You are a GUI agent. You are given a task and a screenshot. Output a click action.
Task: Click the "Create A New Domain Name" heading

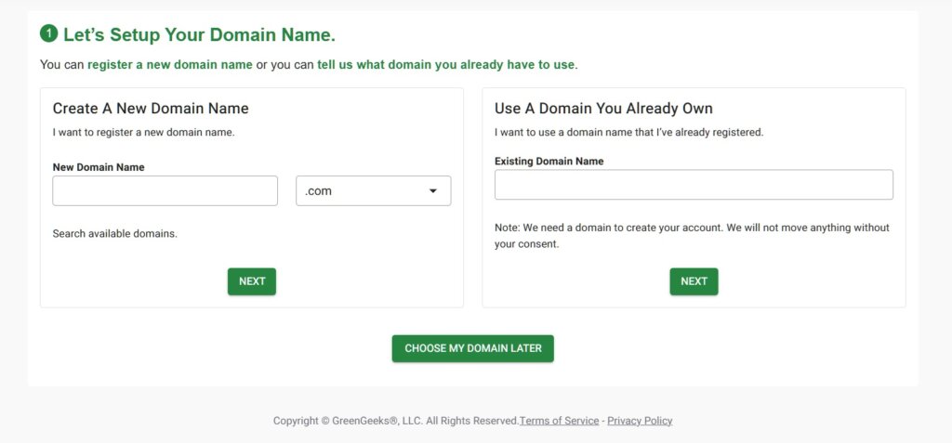(x=151, y=109)
